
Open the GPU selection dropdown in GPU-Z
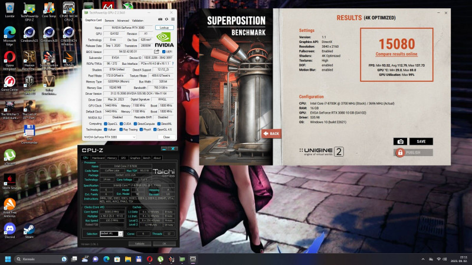tap(110, 137)
